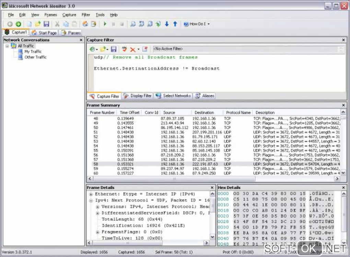The image size is (350, 257).
Task: Switch to the Capture1 tab
Action: click(x=16, y=32)
